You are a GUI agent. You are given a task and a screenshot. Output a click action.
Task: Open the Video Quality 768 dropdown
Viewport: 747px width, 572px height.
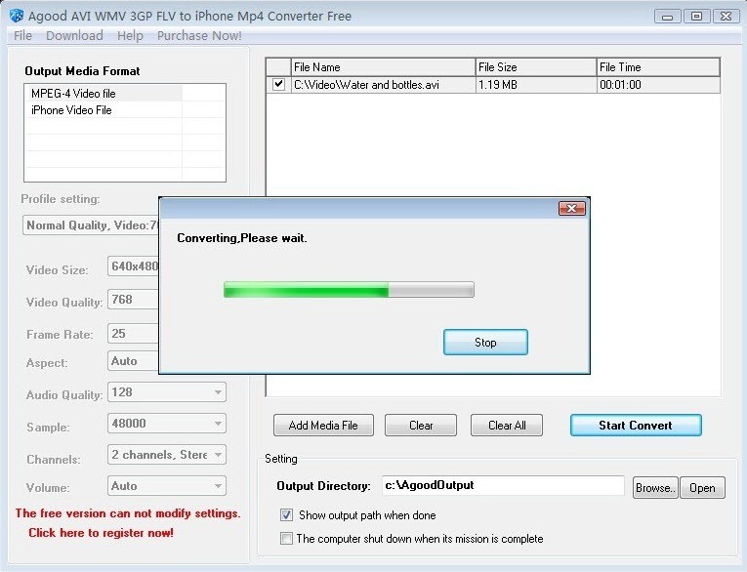(134, 300)
